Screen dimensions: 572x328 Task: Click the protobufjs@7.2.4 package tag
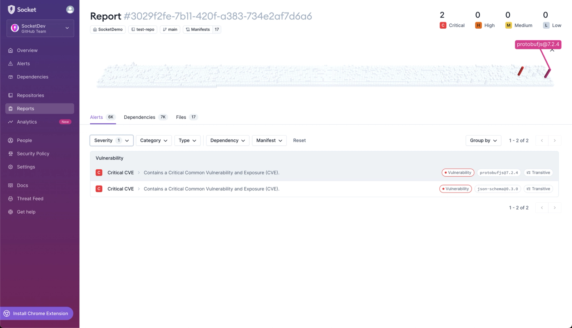coord(499,173)
